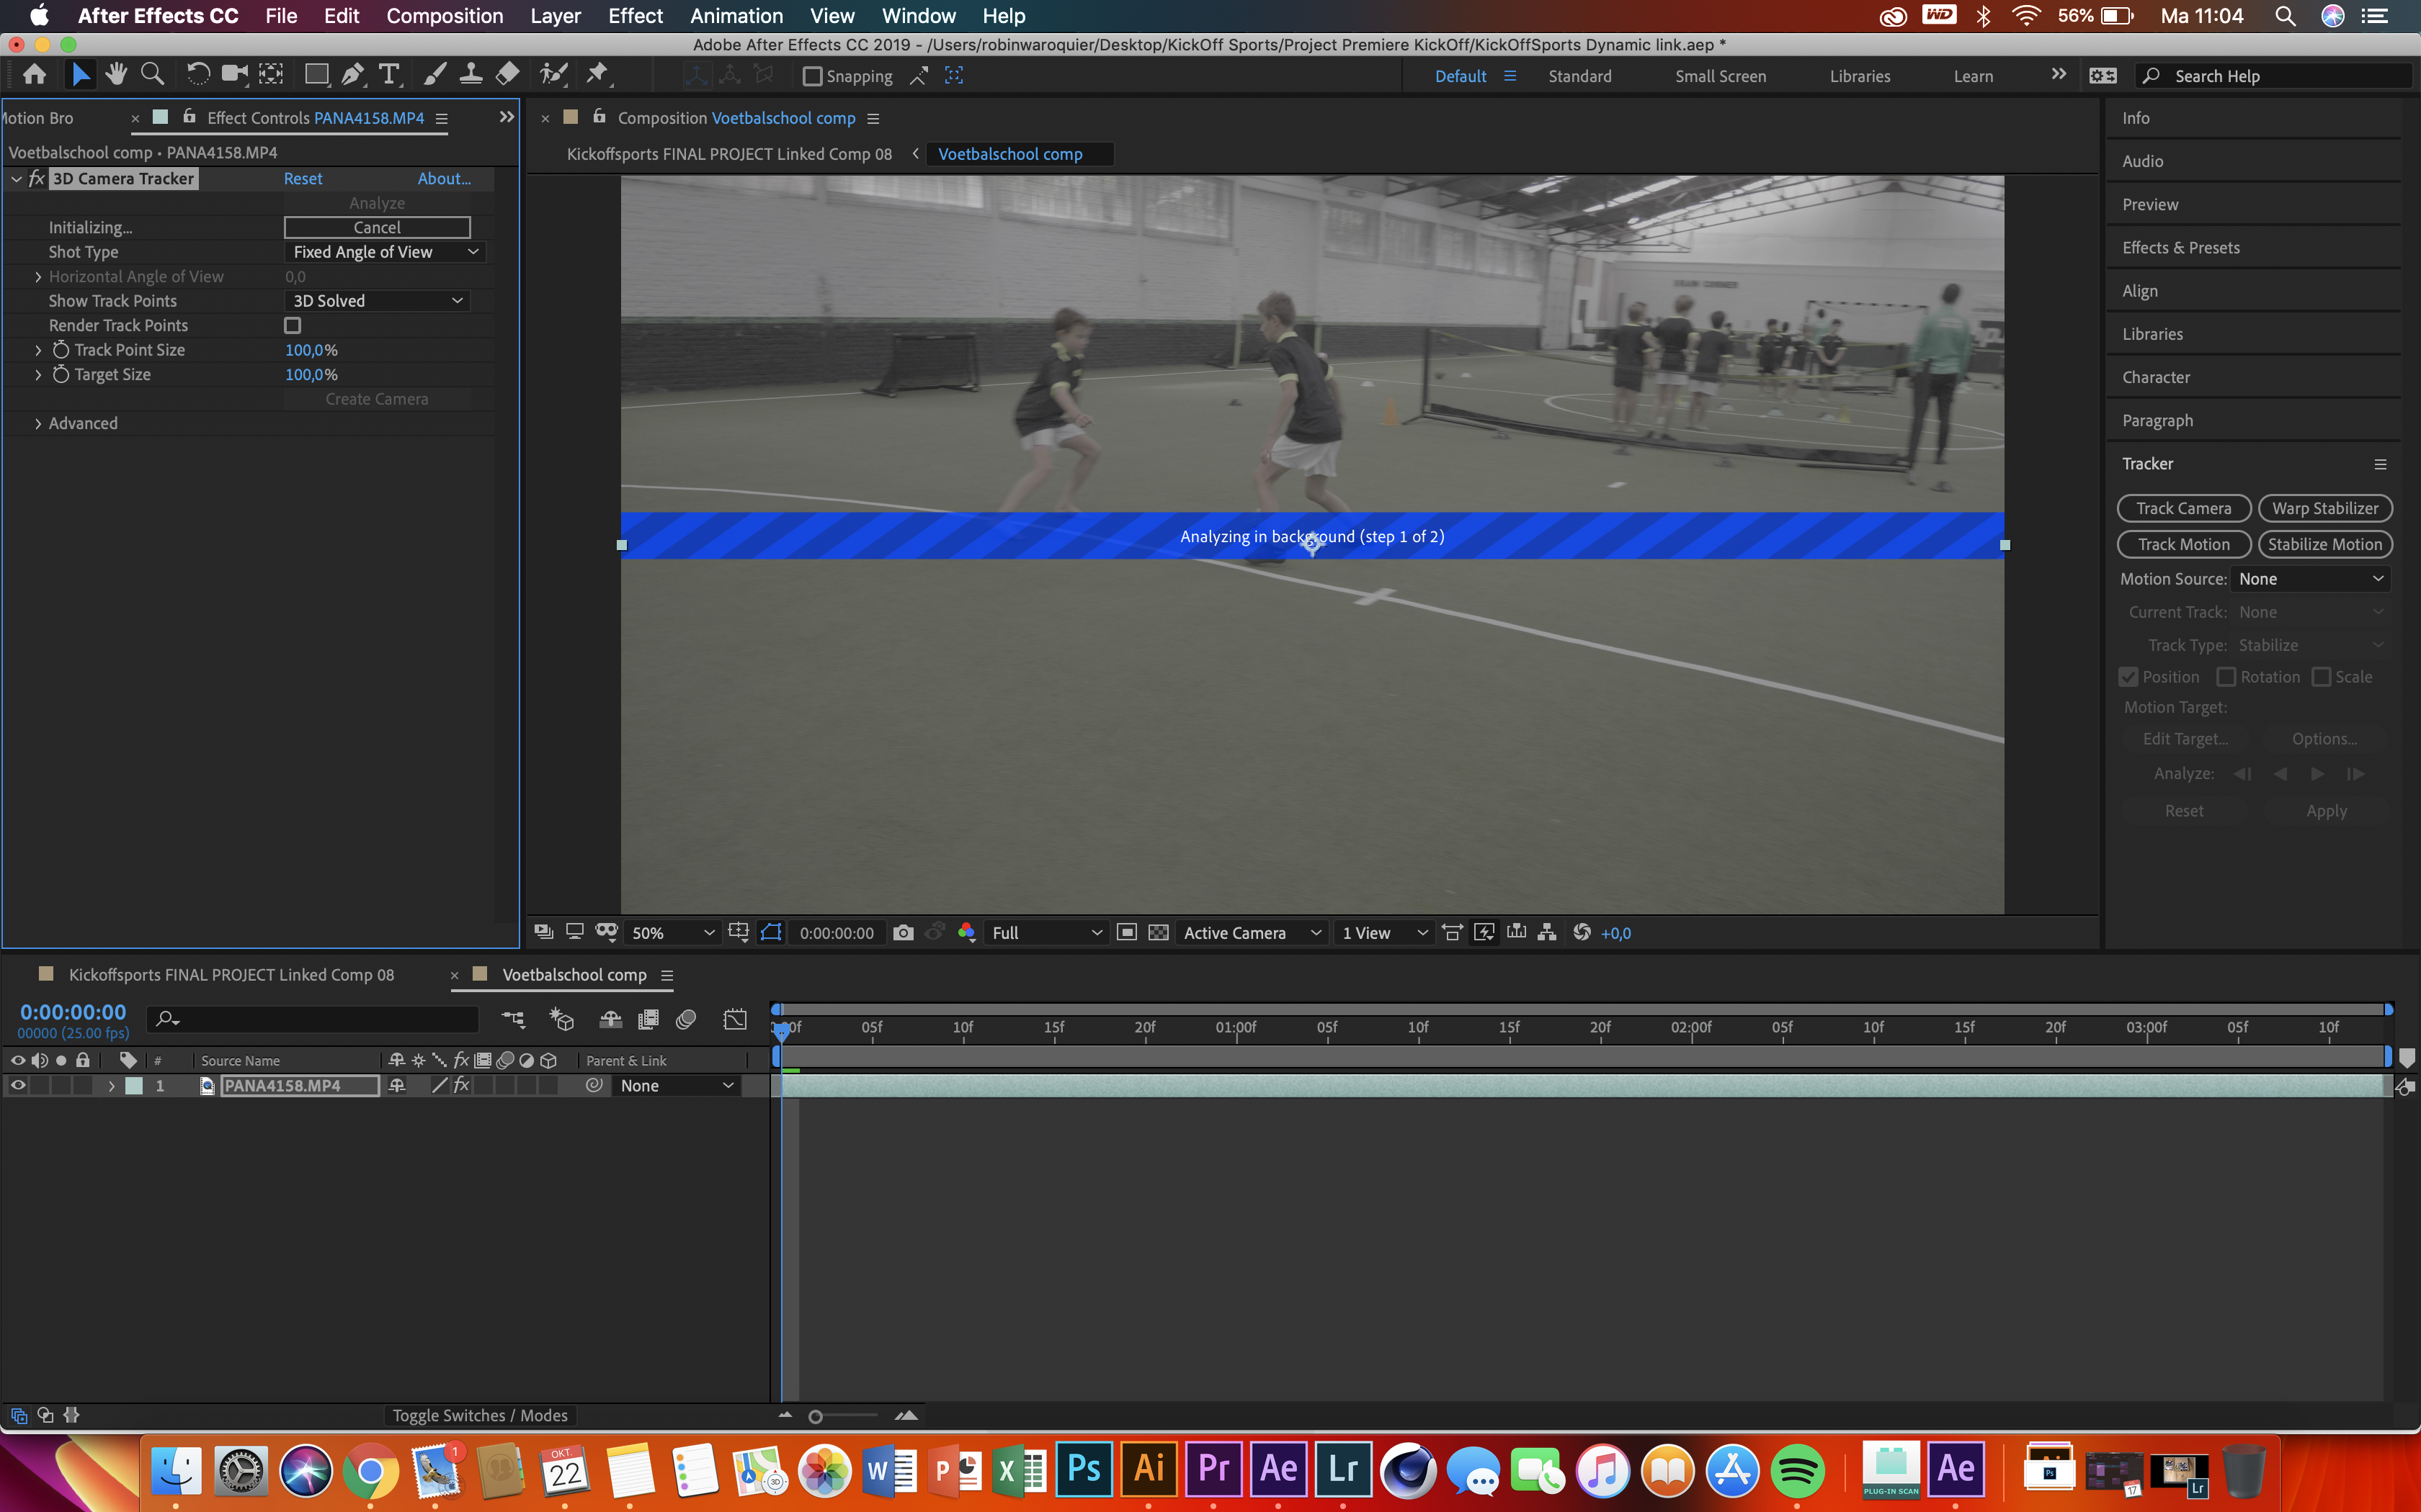Hide the PANA4158.MP4 layer eye toggle
Image resolution: width=2421 pixels, height=1512 pixels.
pos(17,1086)
